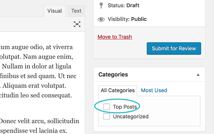Click the Submit for Review button
The height and width of the screenshot is (134, 214).
click(x=174, y=49)
